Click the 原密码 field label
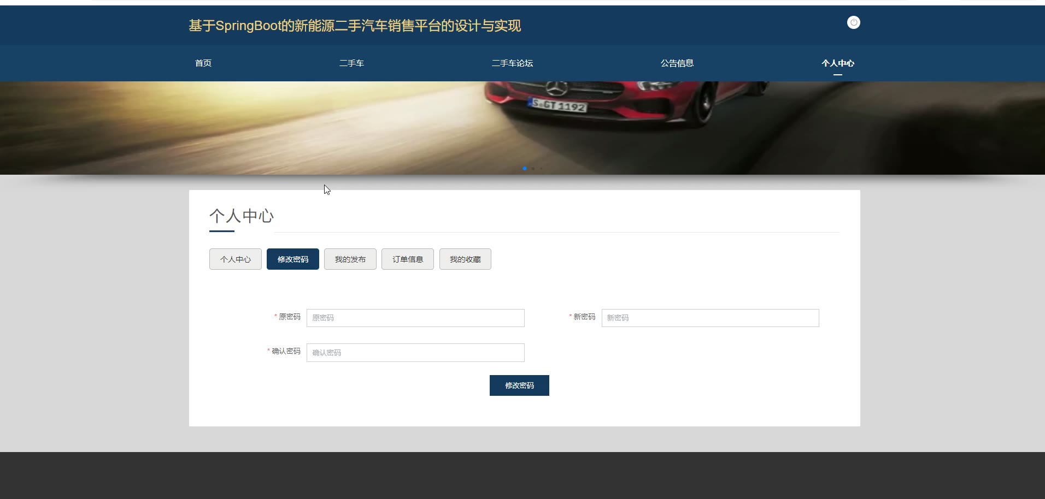 290,317
